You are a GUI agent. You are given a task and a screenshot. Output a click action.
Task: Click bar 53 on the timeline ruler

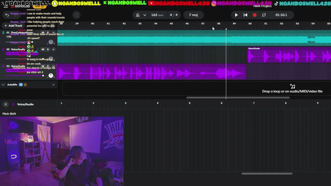(x=297, y=24)
